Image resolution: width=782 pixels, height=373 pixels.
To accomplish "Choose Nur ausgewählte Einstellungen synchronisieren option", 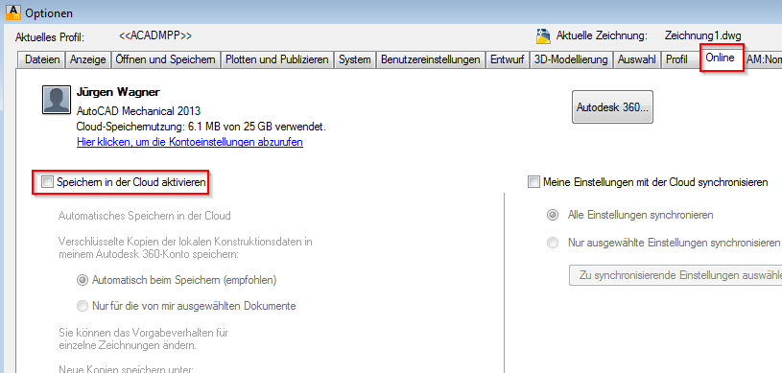I will (x=663, y=244).
